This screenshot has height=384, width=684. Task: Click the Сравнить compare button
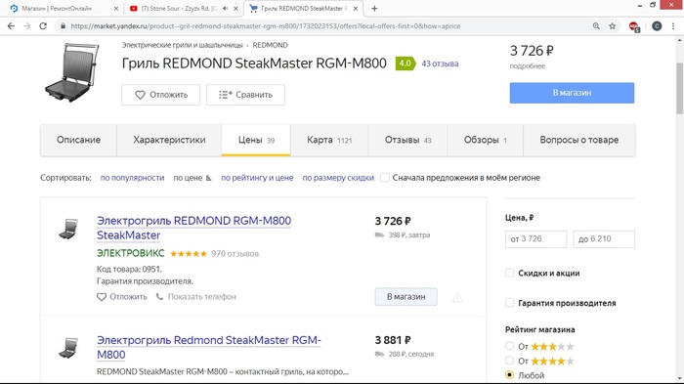[245, 95]
